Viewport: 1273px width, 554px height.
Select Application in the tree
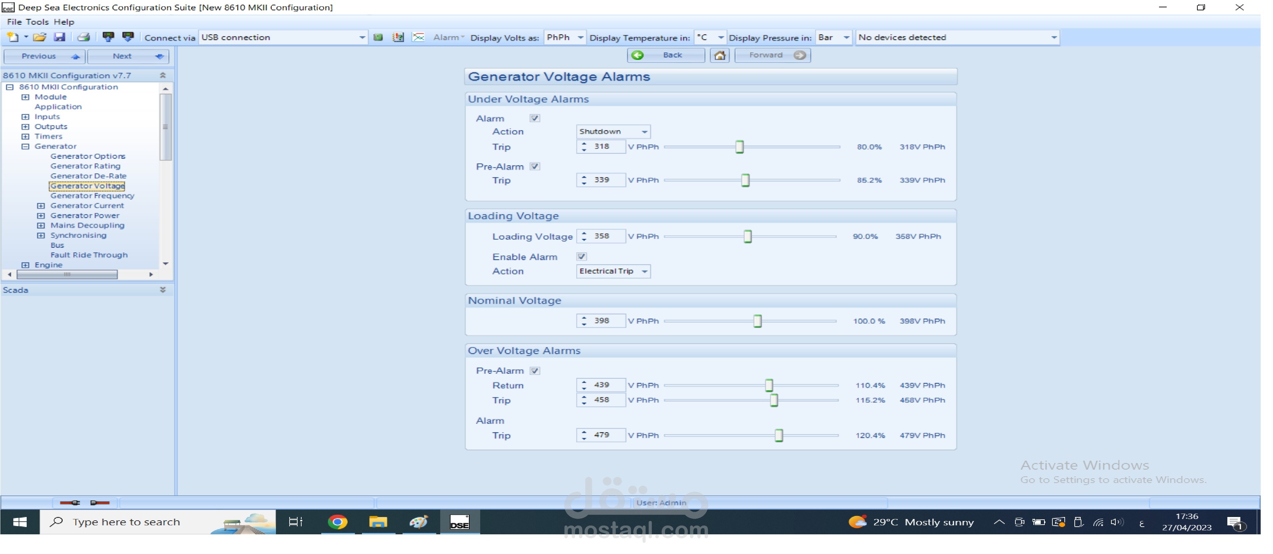click(x=58, y=107)
